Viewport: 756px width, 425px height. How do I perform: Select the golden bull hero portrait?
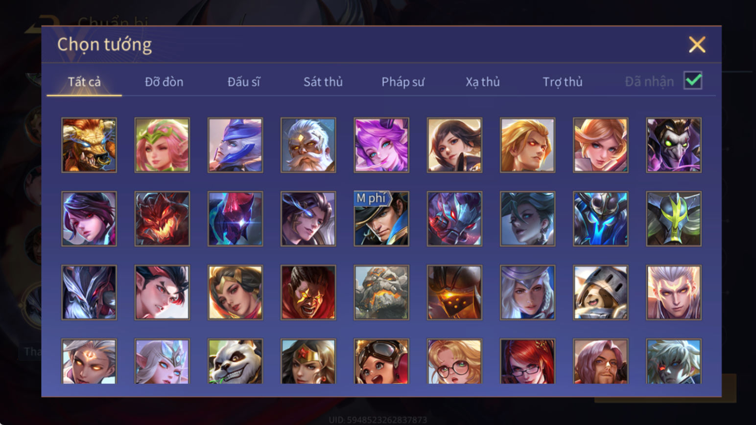[89, 145]
